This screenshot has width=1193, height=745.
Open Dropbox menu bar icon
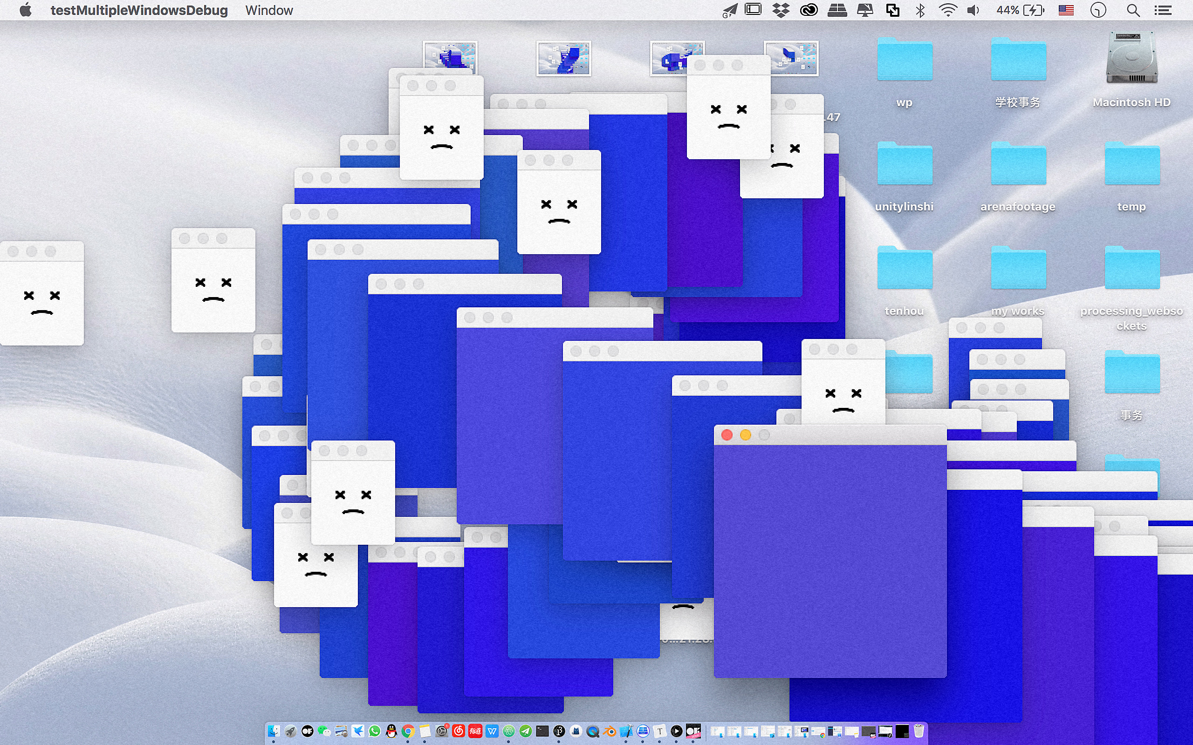tap(781, 10)
